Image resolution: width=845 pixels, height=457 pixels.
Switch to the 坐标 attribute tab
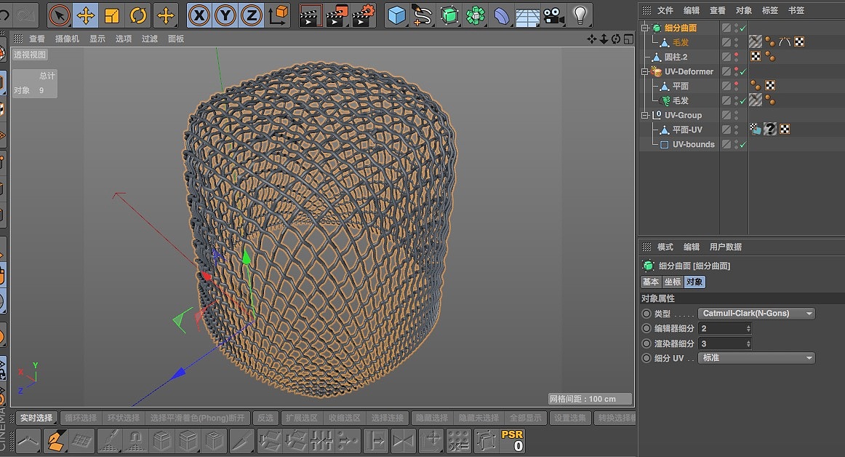673,282
